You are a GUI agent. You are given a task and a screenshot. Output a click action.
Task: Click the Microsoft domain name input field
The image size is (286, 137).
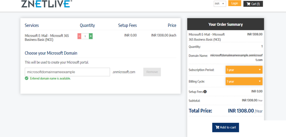pos(67,72)
